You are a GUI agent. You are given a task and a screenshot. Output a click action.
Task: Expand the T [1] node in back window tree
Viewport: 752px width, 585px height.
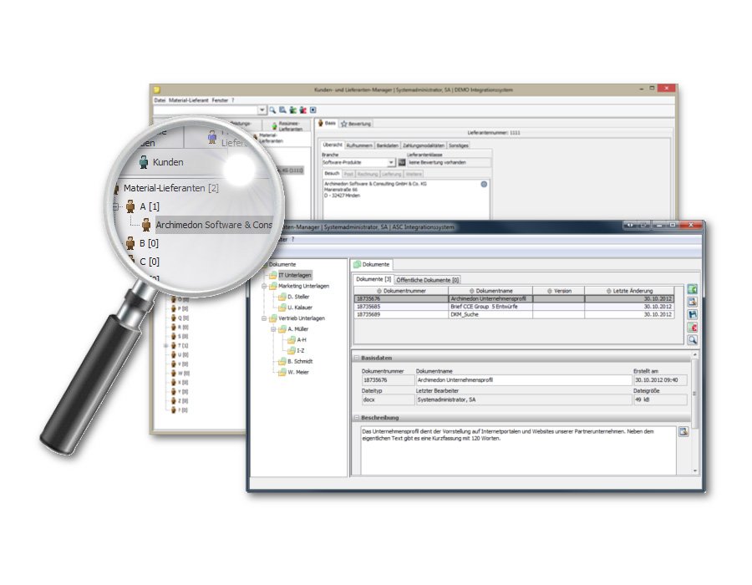point(166,346)
